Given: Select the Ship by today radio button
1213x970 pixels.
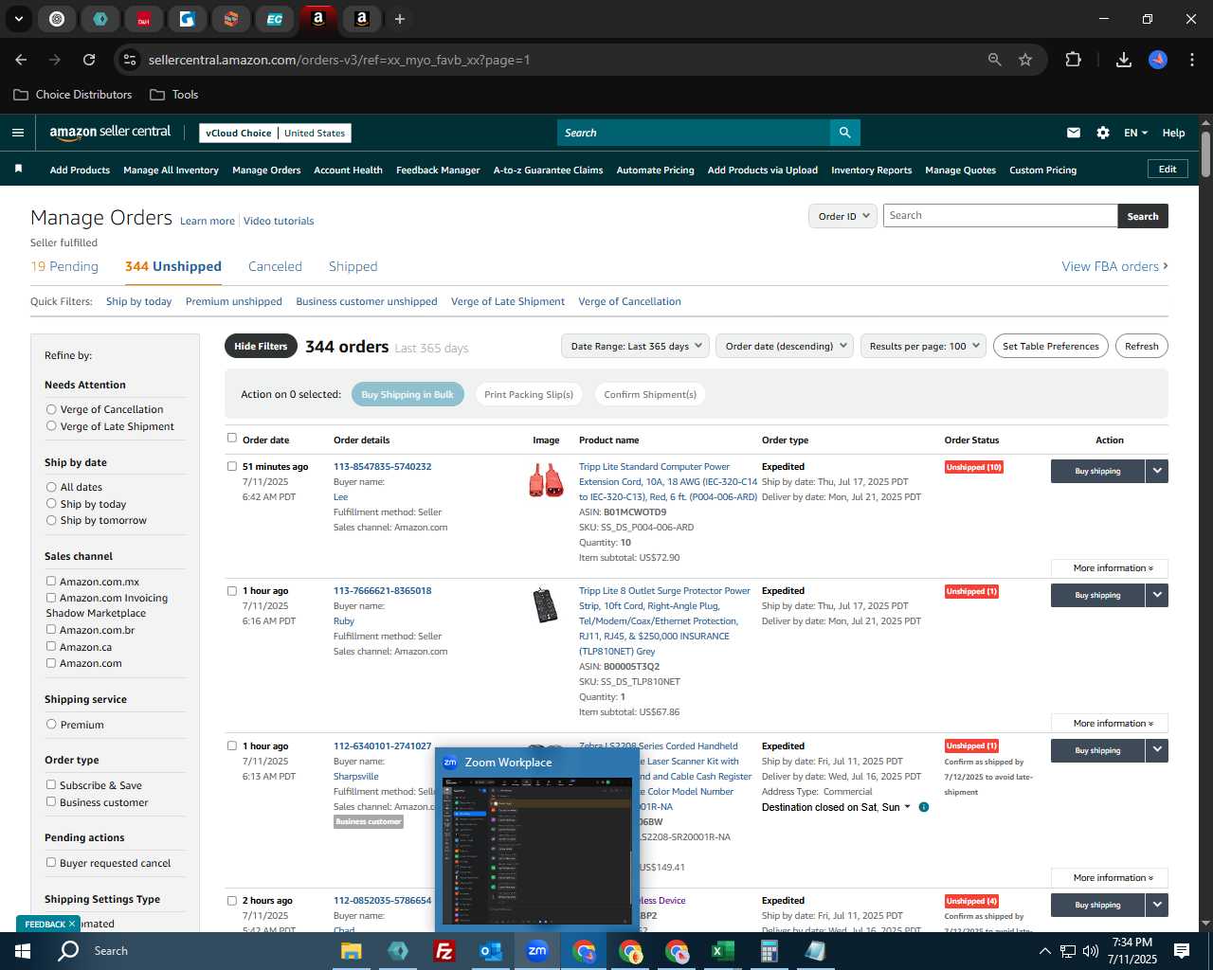Looking at the screenshot, I should [x=51, y=504].
